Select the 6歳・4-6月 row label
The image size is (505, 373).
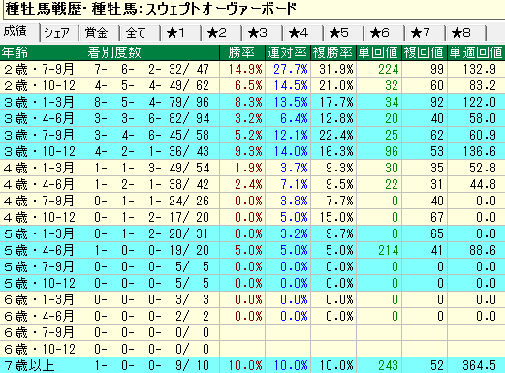(x=40, y=316)
